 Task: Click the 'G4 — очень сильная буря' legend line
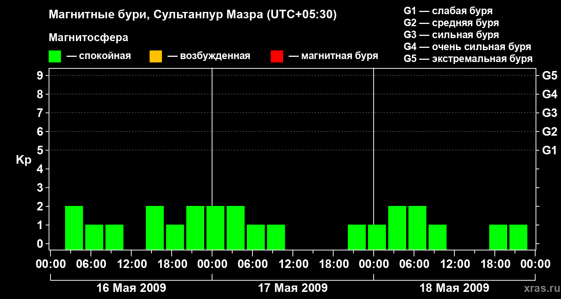coord(467,47)
